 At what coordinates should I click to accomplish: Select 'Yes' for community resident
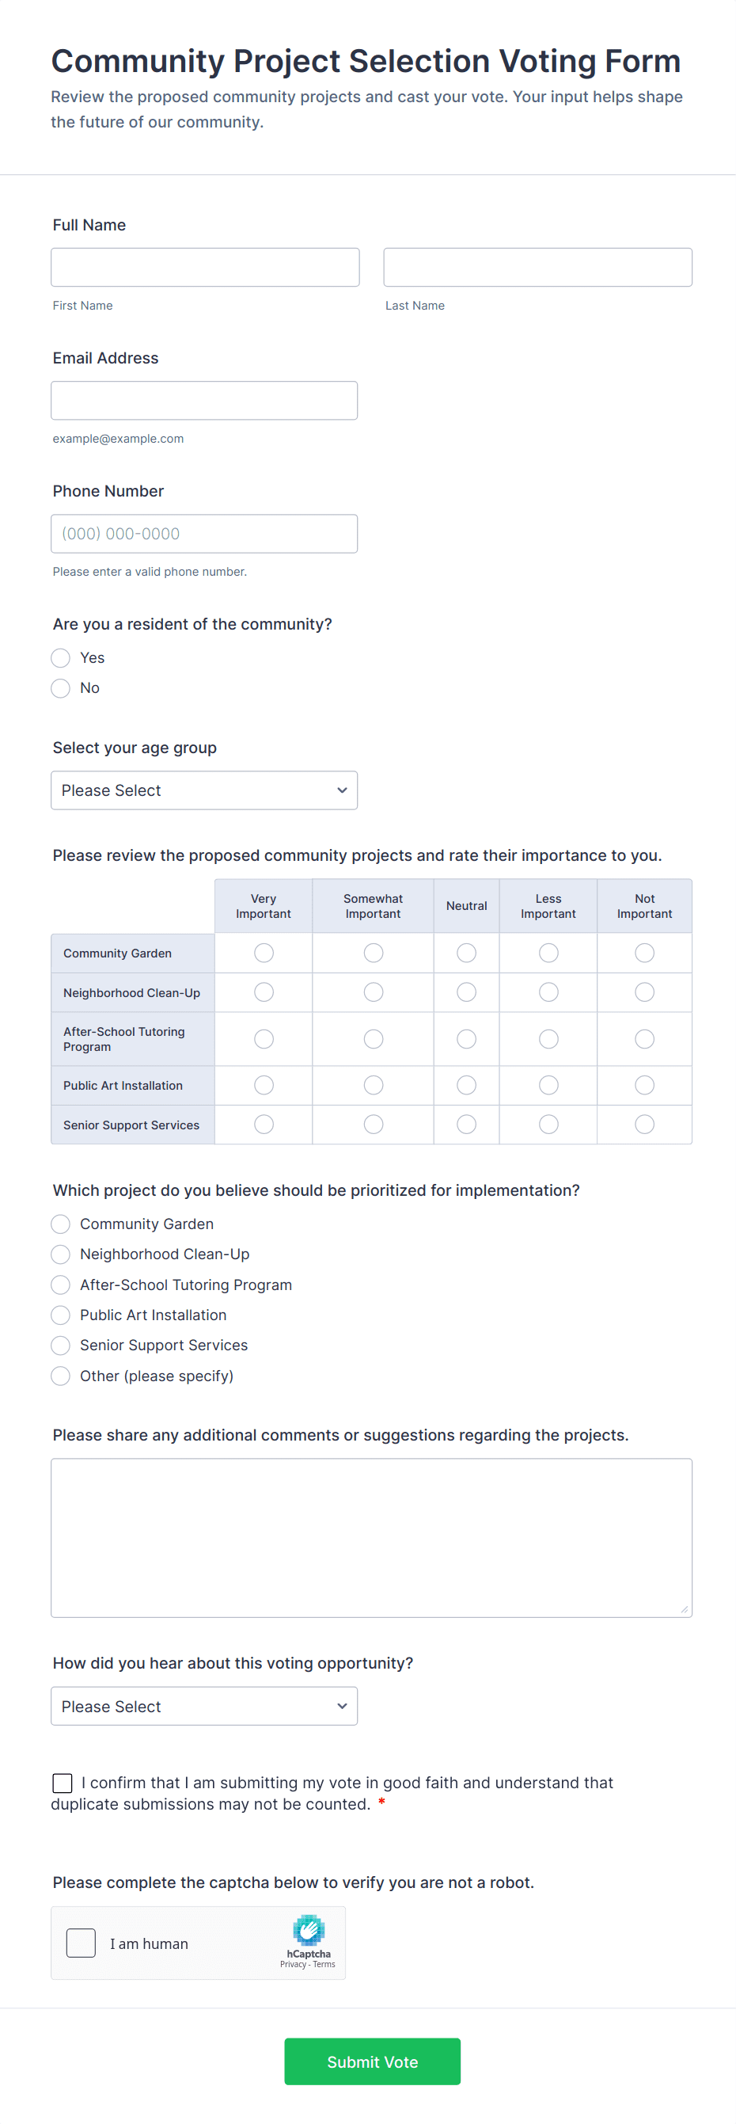coord(61,657)
